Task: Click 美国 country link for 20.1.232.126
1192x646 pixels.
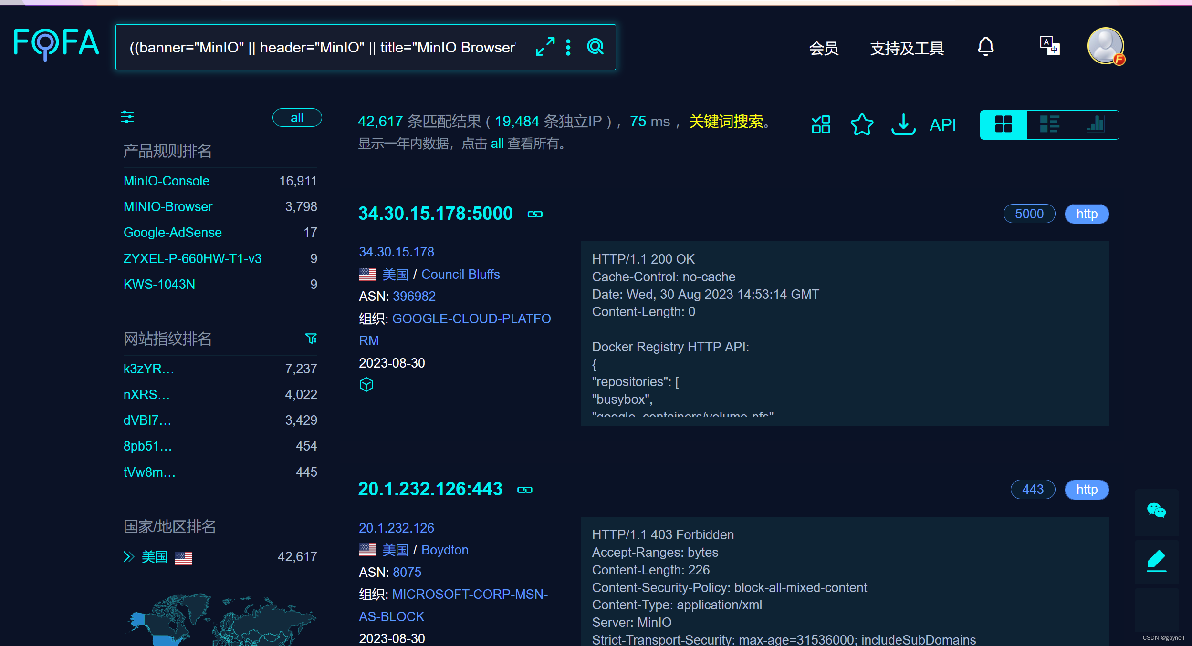Action: (395, 550)
